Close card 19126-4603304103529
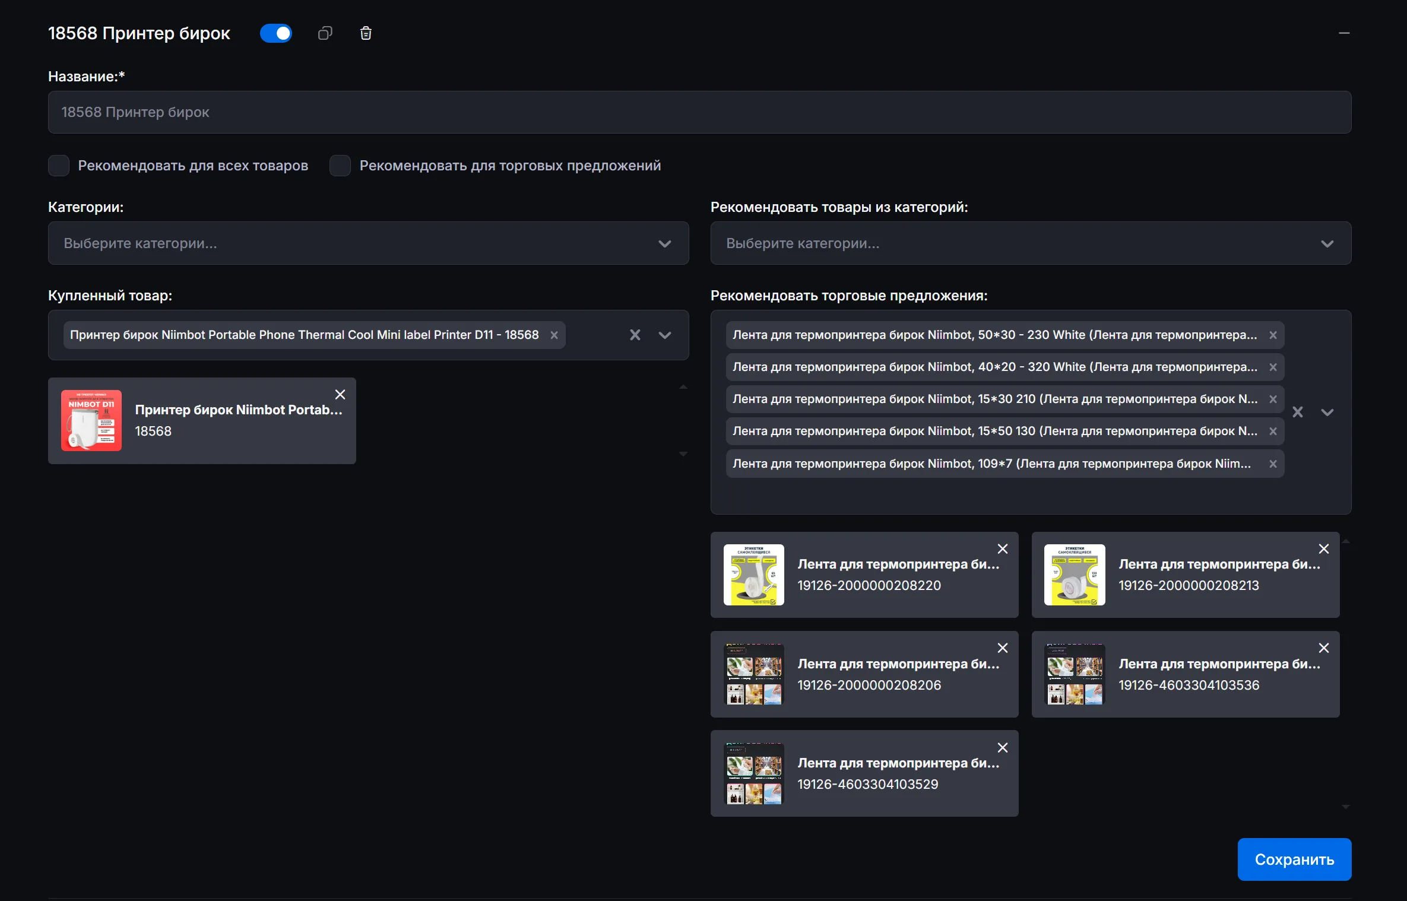The image size is (1407, 901). tap(1003, 748)
